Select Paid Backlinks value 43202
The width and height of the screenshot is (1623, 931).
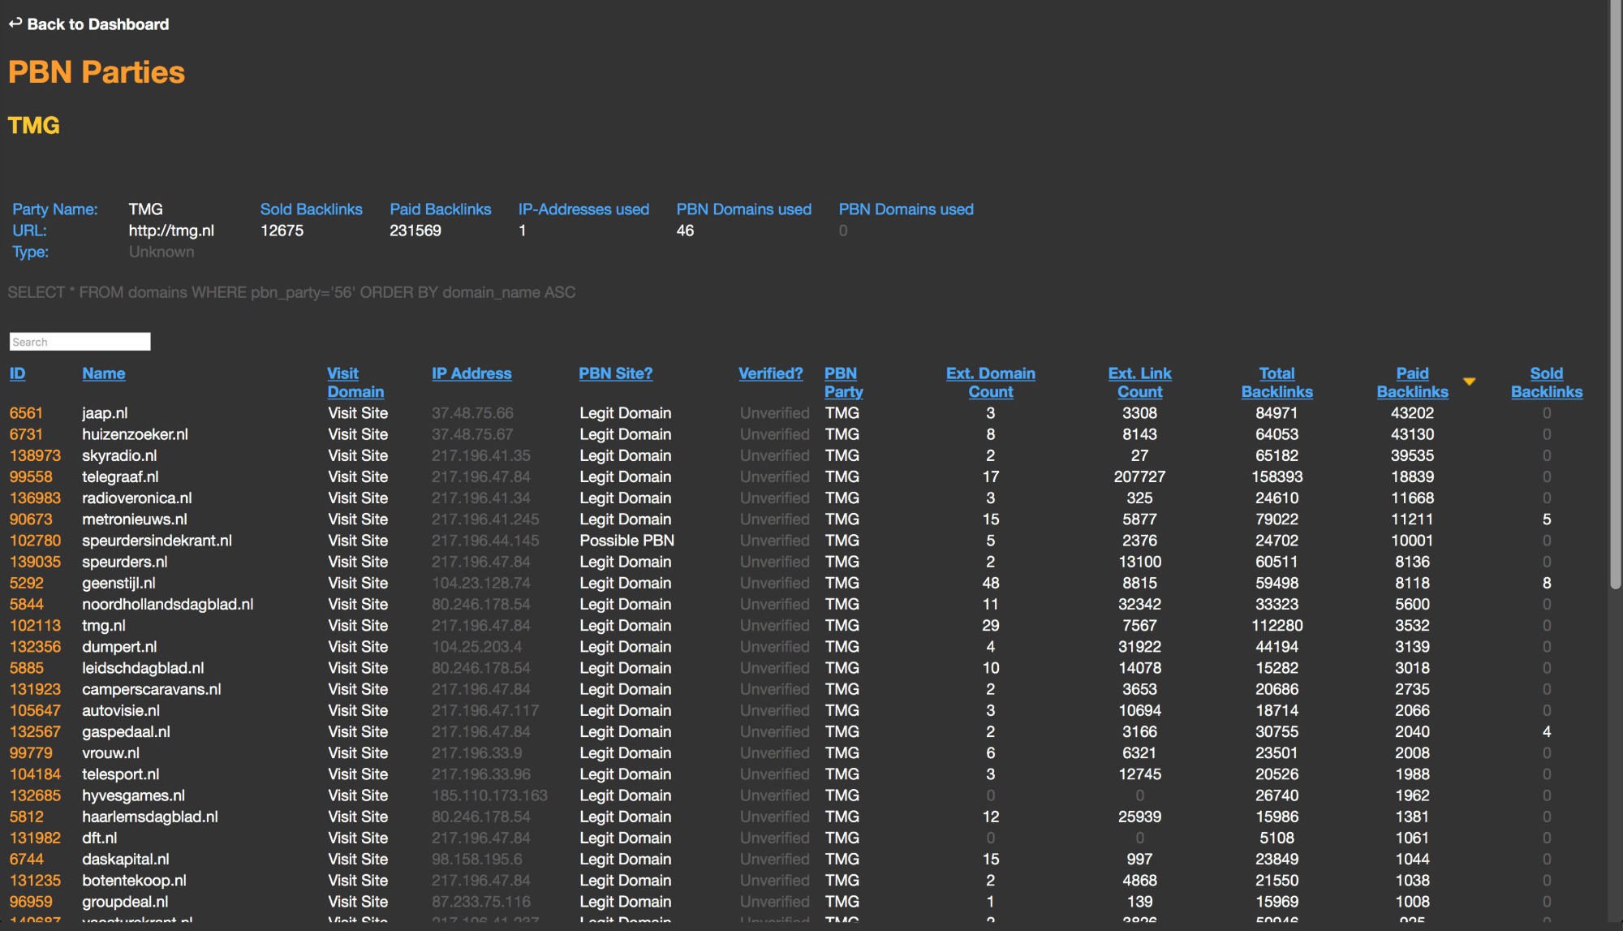pyautogui.click(x=1412, y=413)
